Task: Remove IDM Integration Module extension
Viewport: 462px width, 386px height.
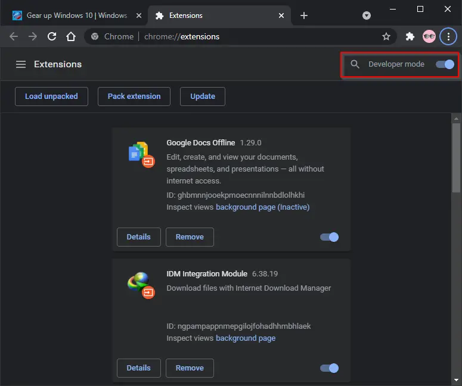Action: [190, 368]
